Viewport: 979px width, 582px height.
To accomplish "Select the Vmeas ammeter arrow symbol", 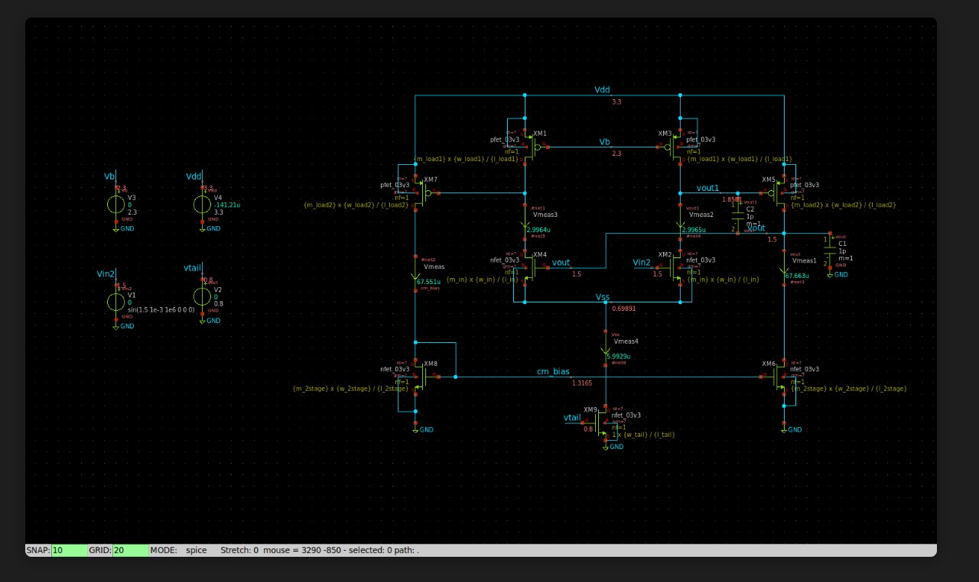I will point(415,275).
